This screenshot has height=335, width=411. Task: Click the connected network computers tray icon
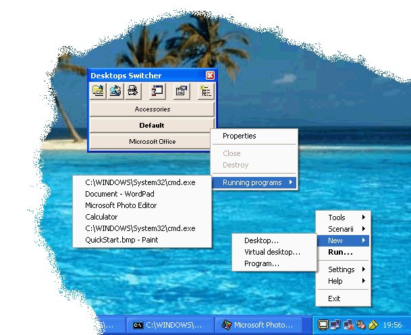(335, 325)
